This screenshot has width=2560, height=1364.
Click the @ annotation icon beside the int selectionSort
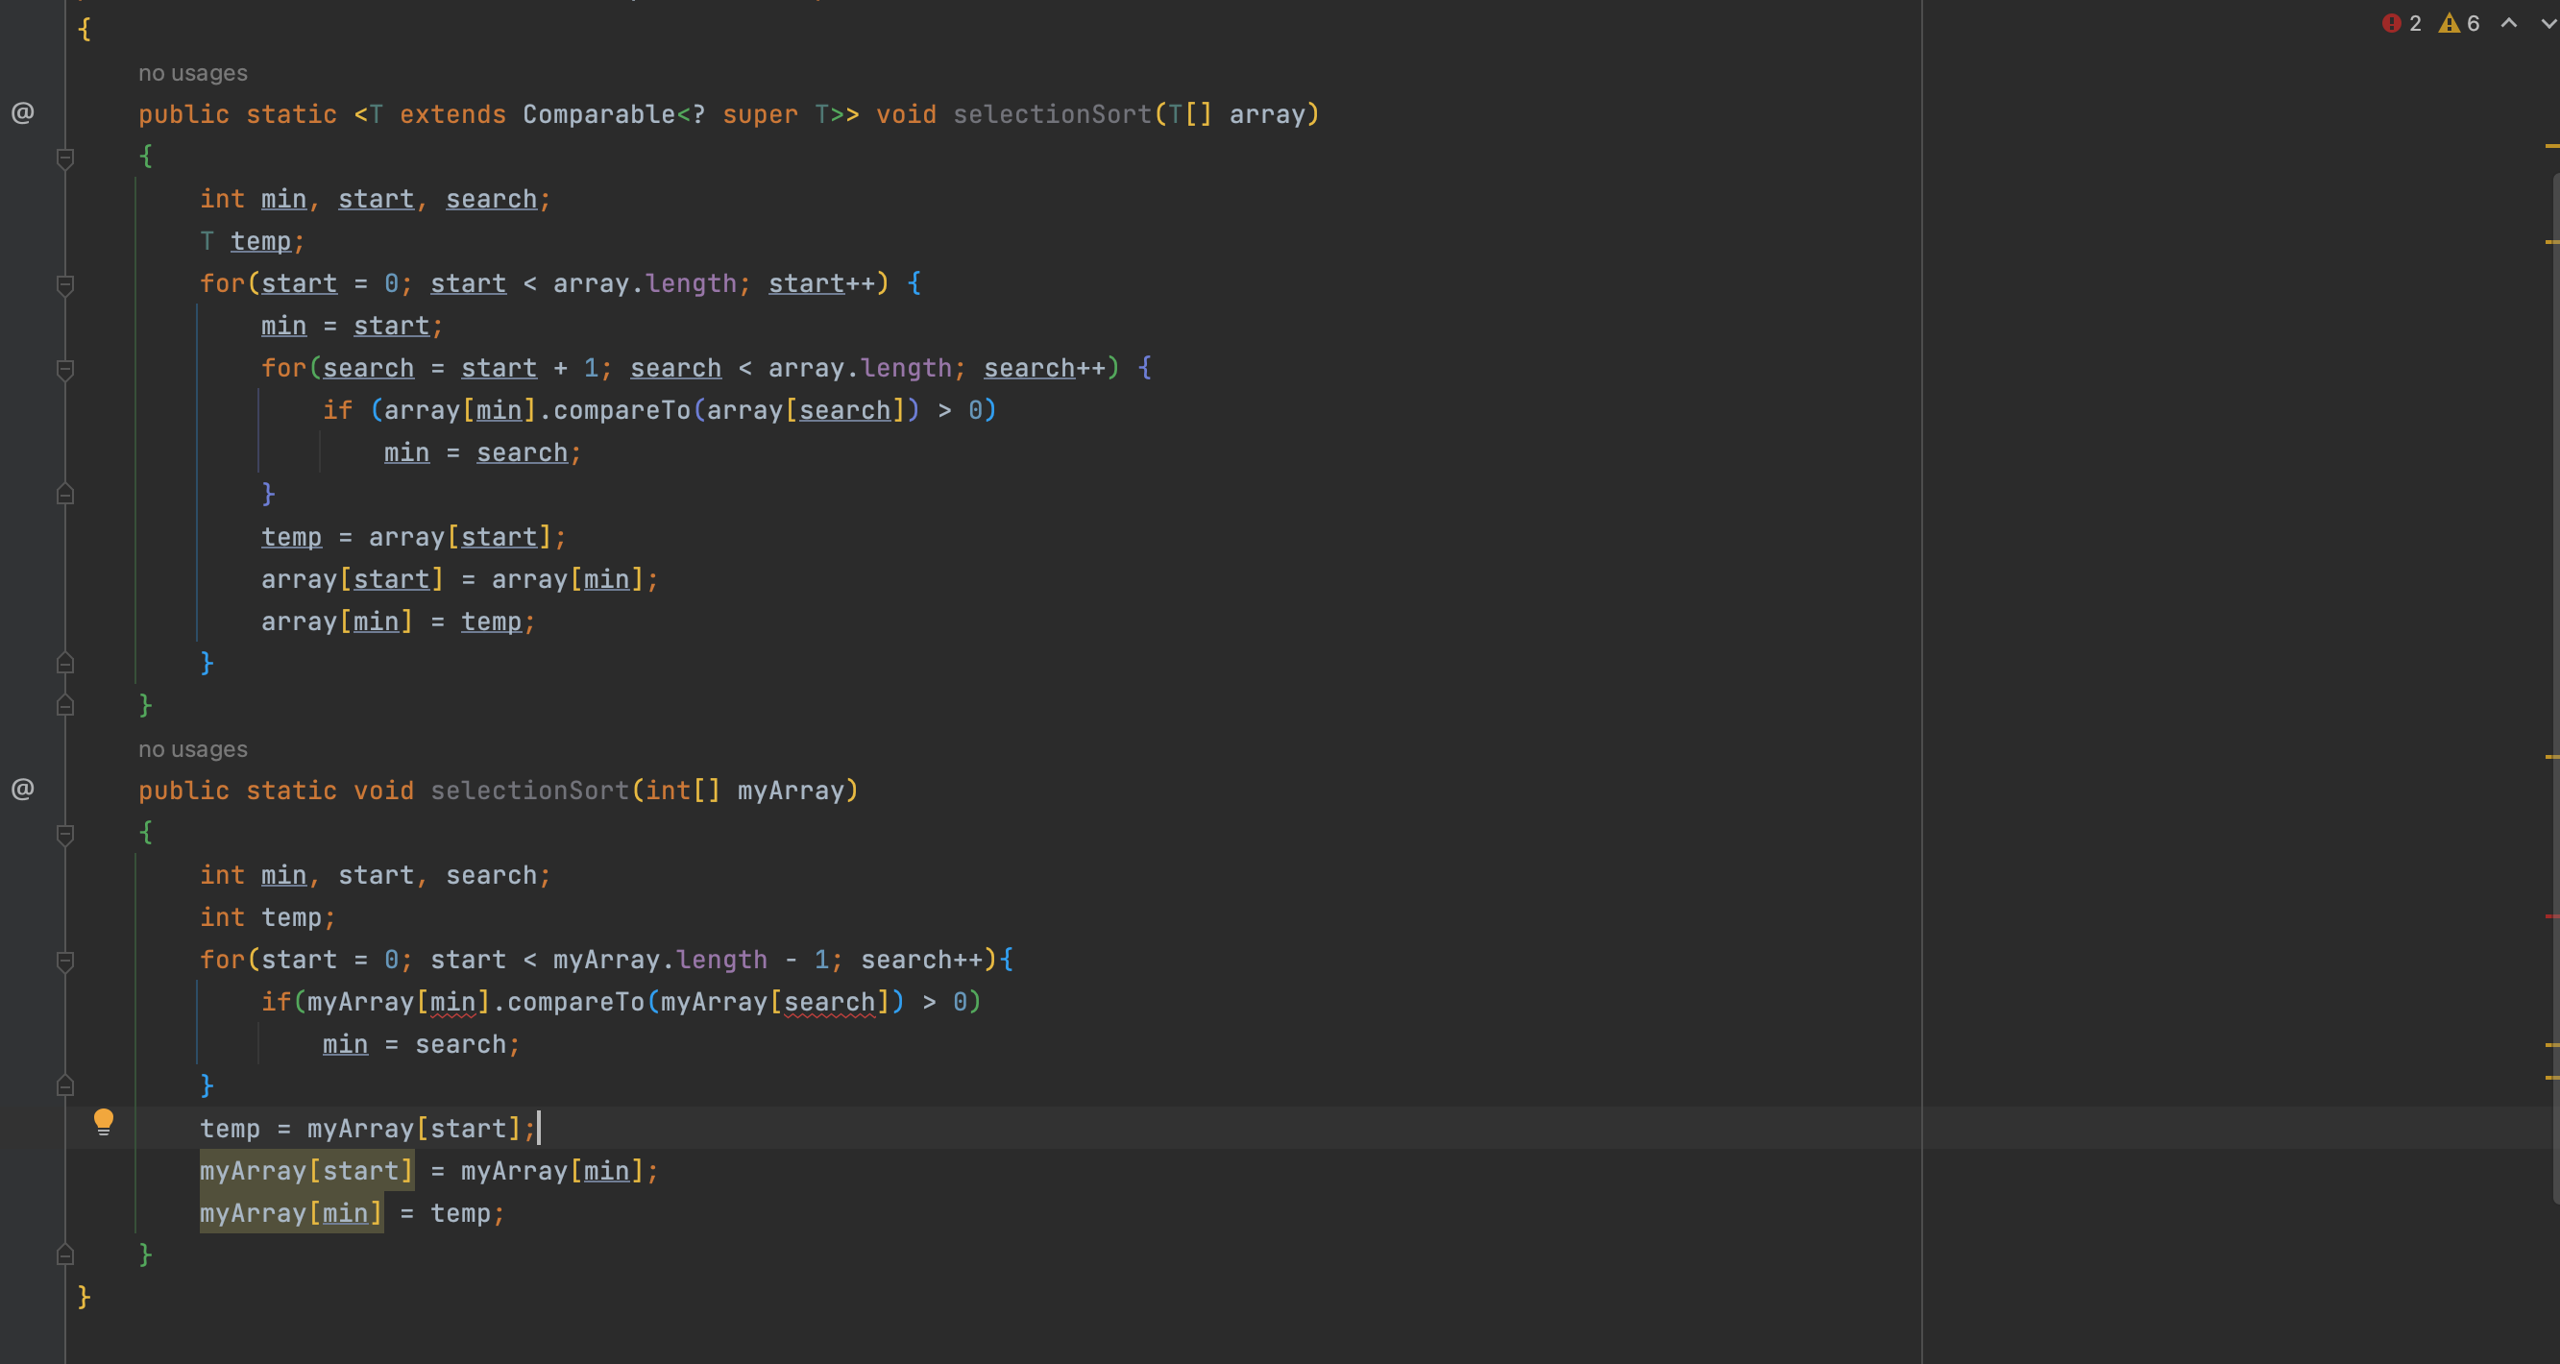[23, 790]
